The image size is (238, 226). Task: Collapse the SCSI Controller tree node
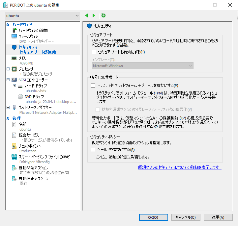click(x=8, y=80)
